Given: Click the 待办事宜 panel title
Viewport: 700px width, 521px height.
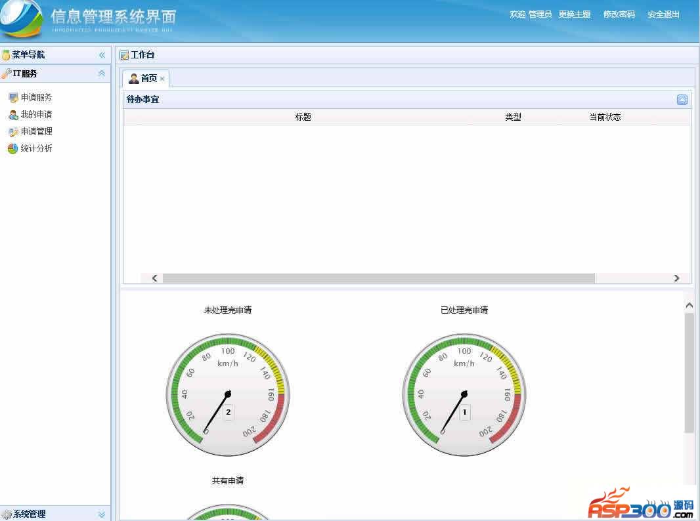Looking at the screenshot, I should coord(143,100).
